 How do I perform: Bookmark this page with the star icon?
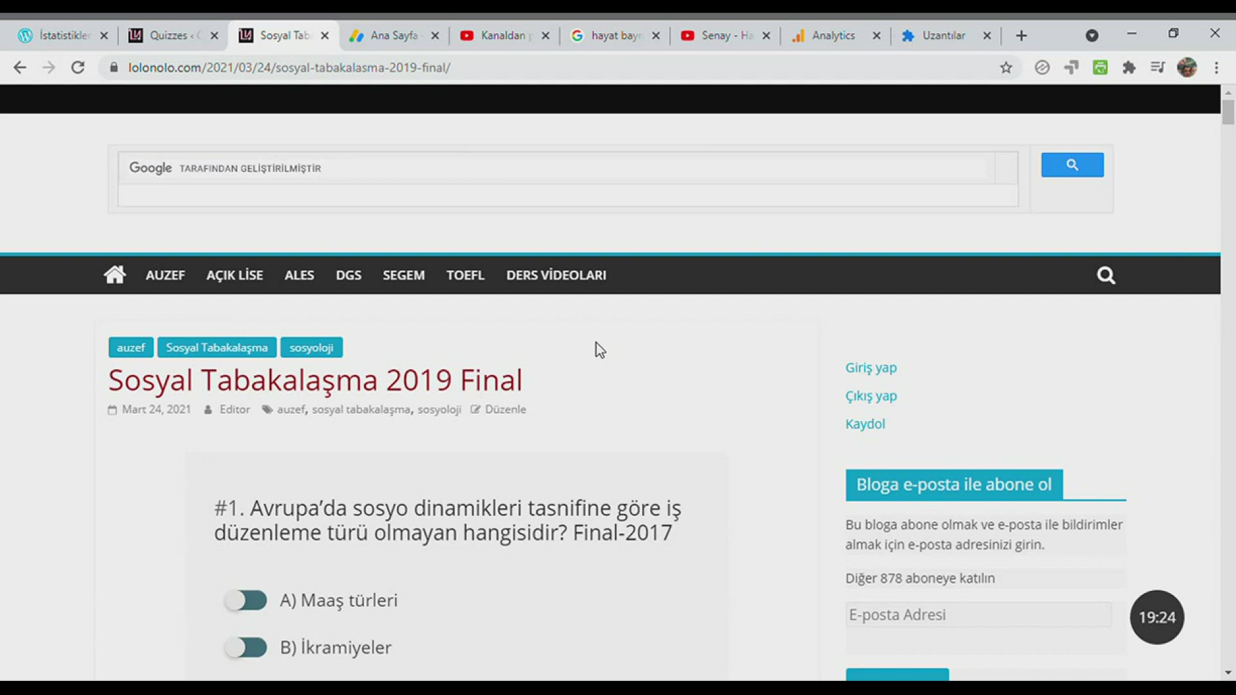click(x=1006, y=68)
